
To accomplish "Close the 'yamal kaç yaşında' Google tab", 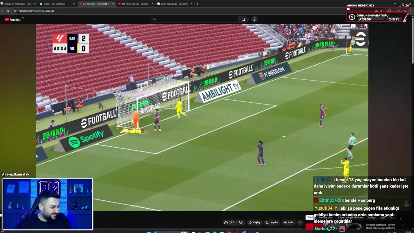I will (x=191, y=4).
